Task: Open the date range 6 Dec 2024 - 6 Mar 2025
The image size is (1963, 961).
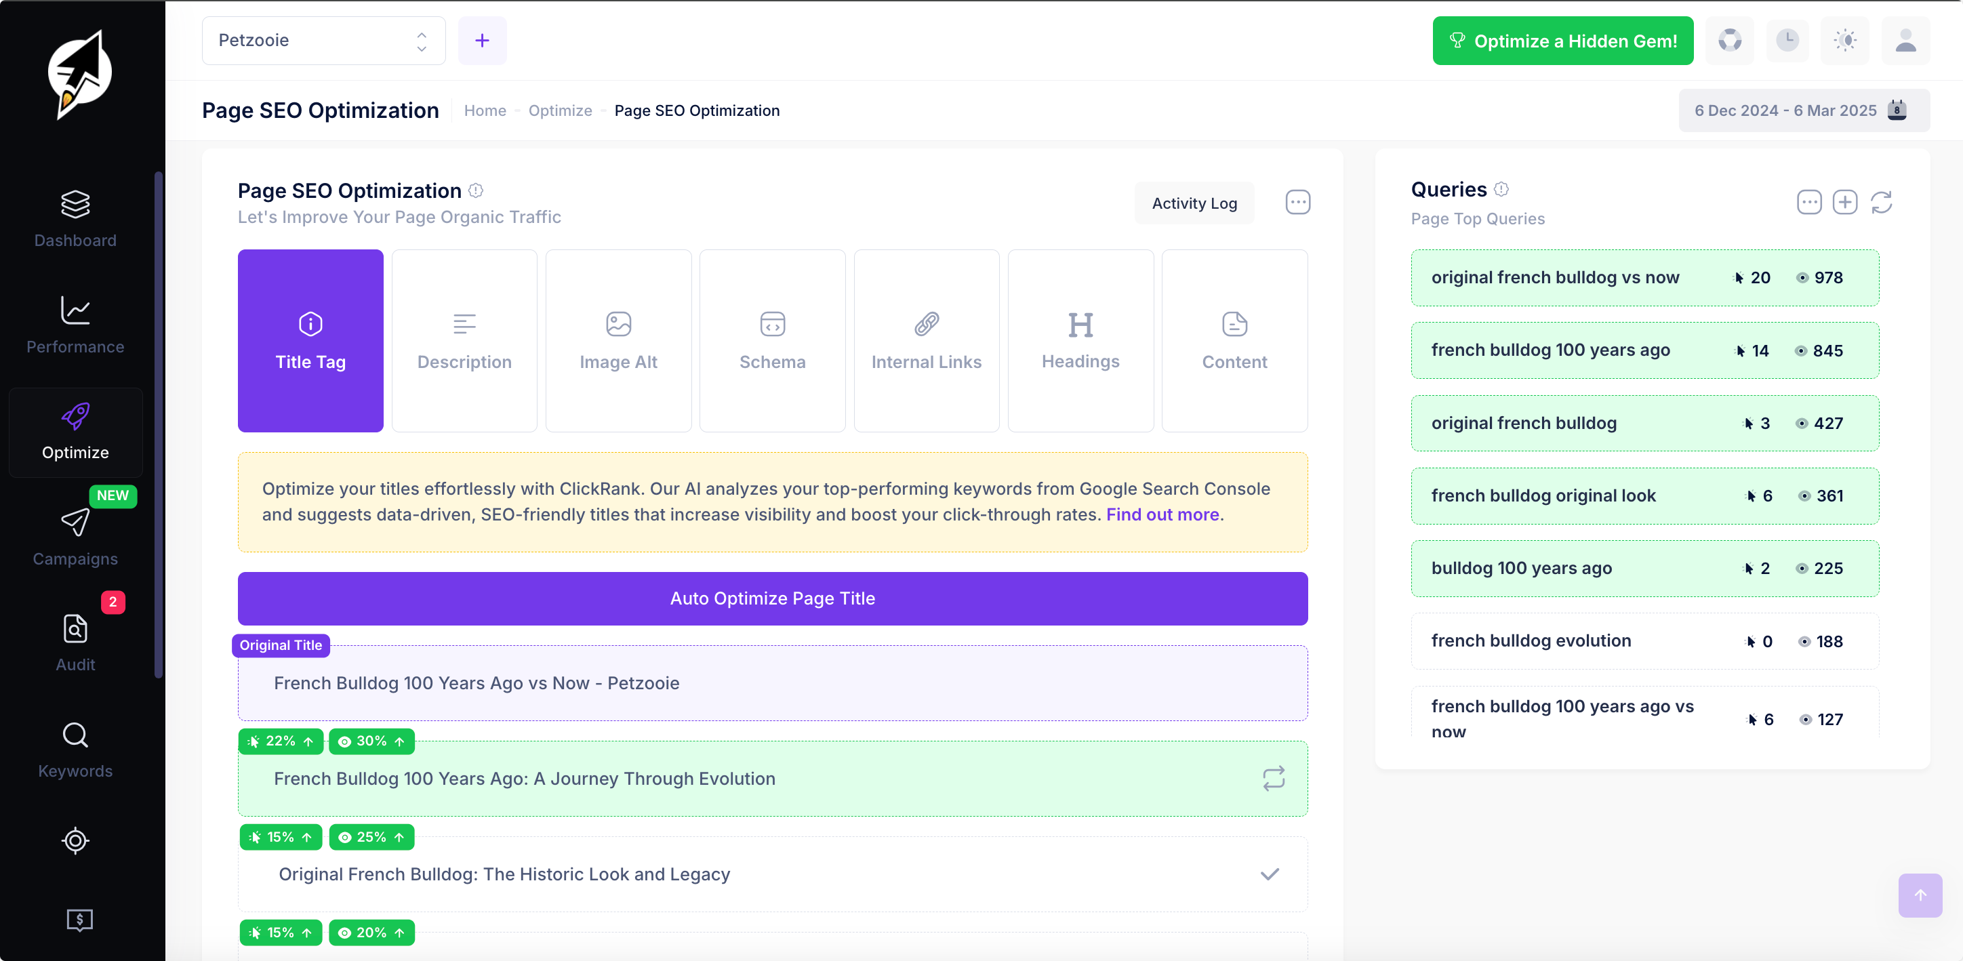Action: click(x=1804, y=110)
